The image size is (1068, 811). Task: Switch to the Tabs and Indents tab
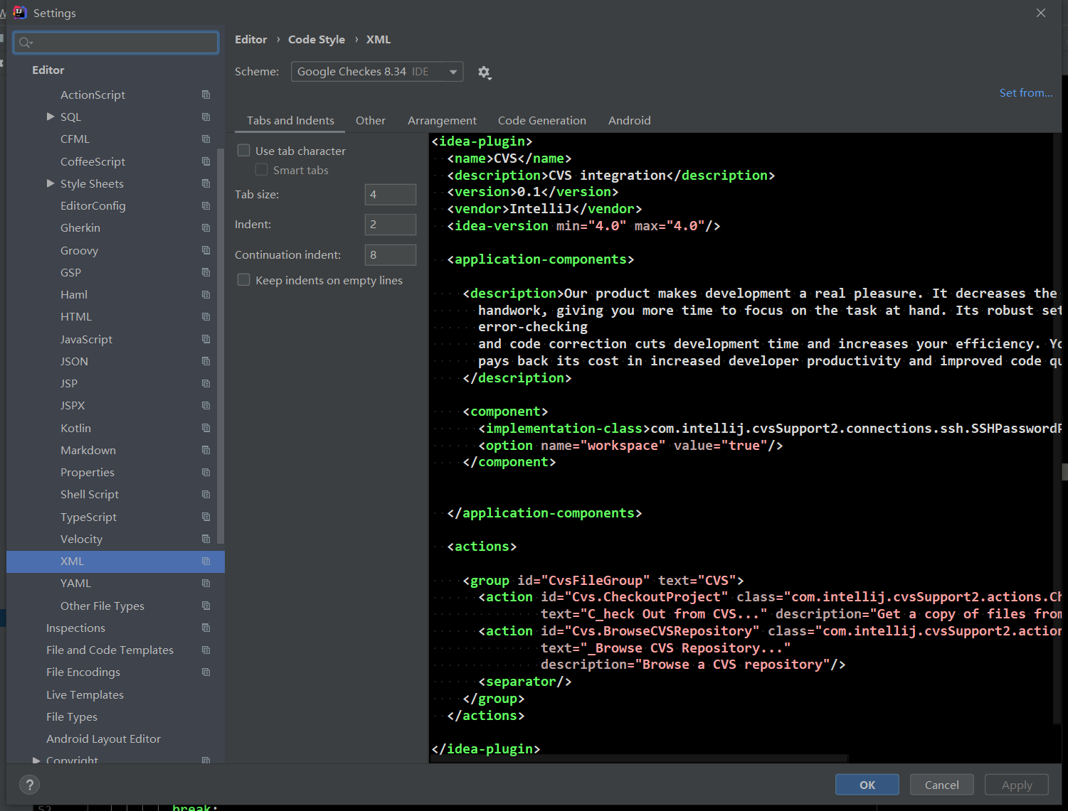290,121
